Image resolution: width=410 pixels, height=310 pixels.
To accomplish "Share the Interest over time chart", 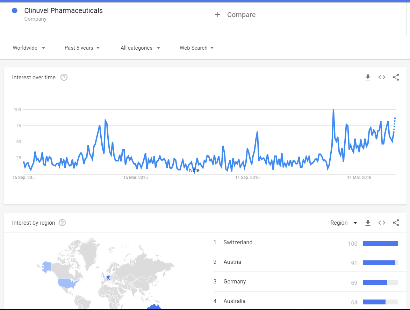I will pos(396,78).
